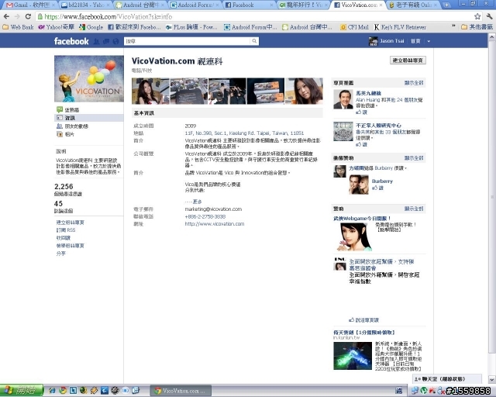Switch to the 老子有錢 Online tab

413,5
